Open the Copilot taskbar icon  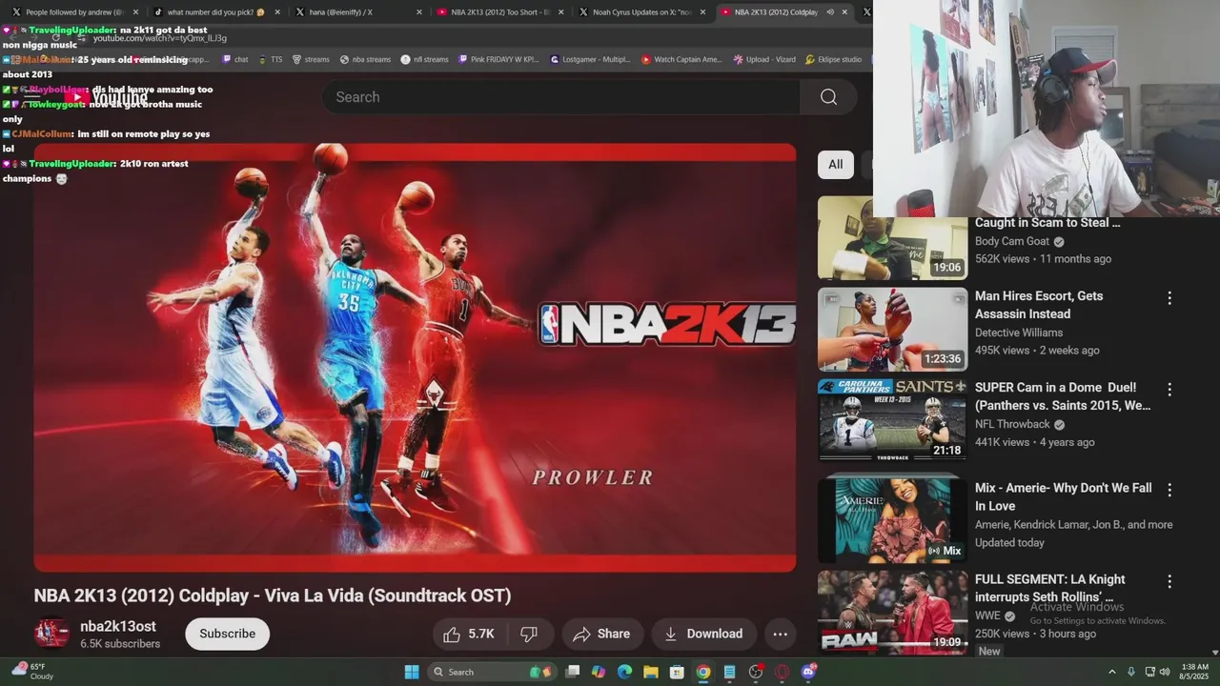598,672
